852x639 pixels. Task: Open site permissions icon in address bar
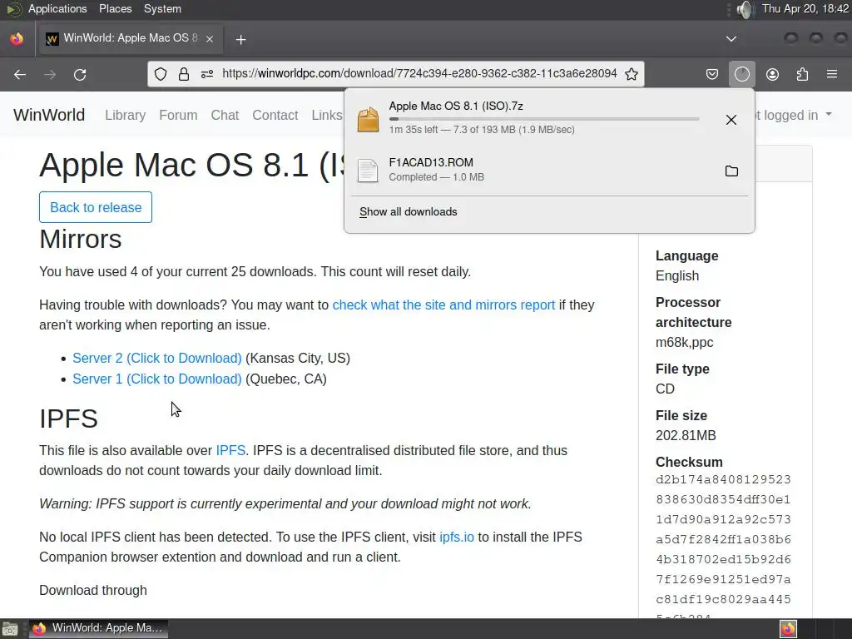coord(207,74)
